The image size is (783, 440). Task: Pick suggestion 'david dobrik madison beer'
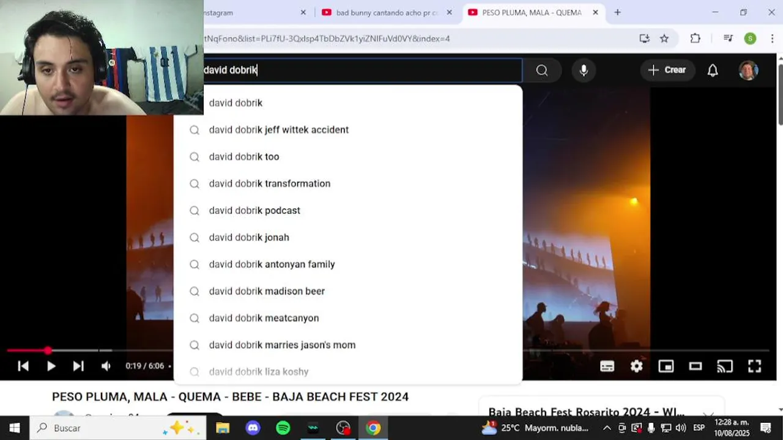[x=348, y=291]
